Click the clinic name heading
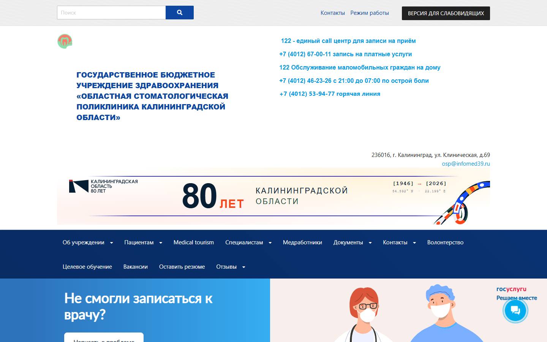The height and width of the screenshot is (342, 547). point(152,96)
